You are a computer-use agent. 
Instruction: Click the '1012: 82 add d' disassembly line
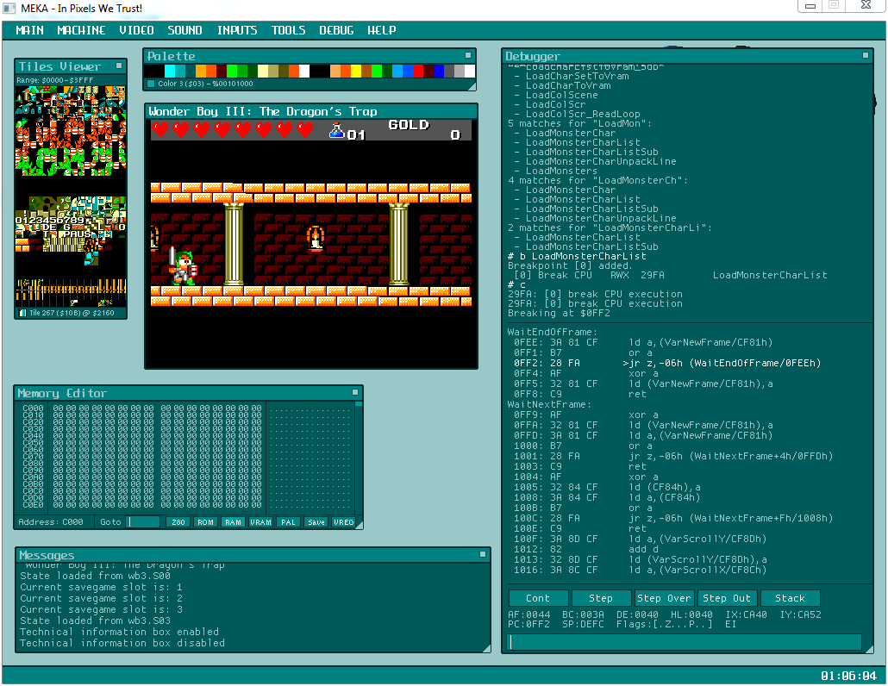(587, 550)
